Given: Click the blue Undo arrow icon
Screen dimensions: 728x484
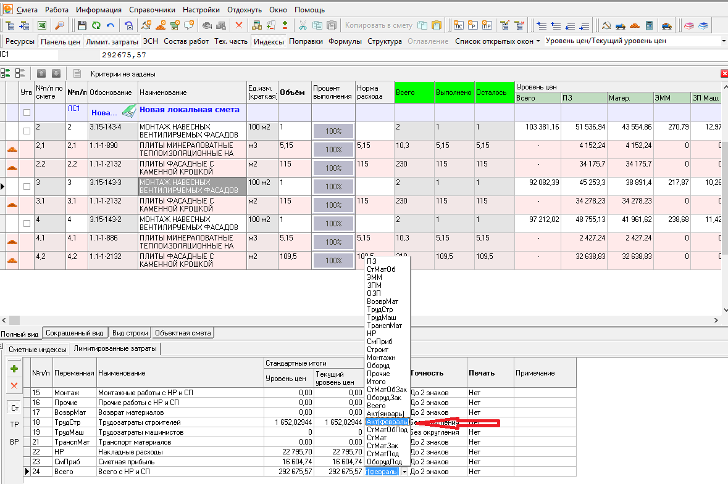Looking at the screenshot, I should point(111,25).
